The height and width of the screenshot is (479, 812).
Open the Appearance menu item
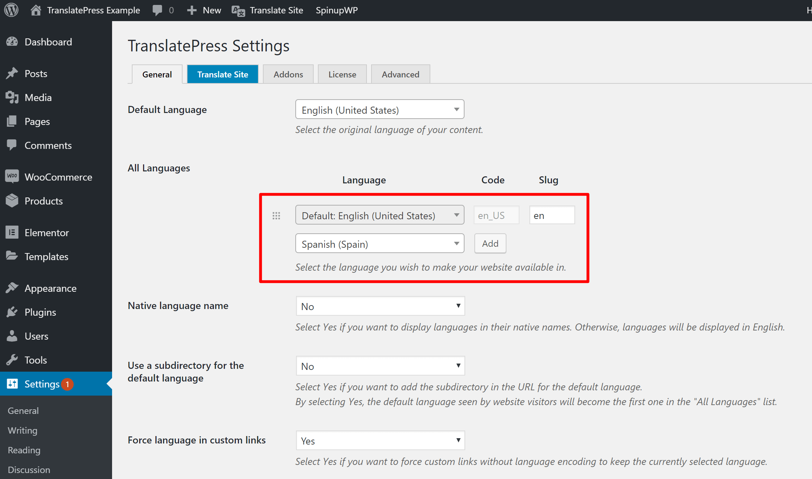pos(56,288)
